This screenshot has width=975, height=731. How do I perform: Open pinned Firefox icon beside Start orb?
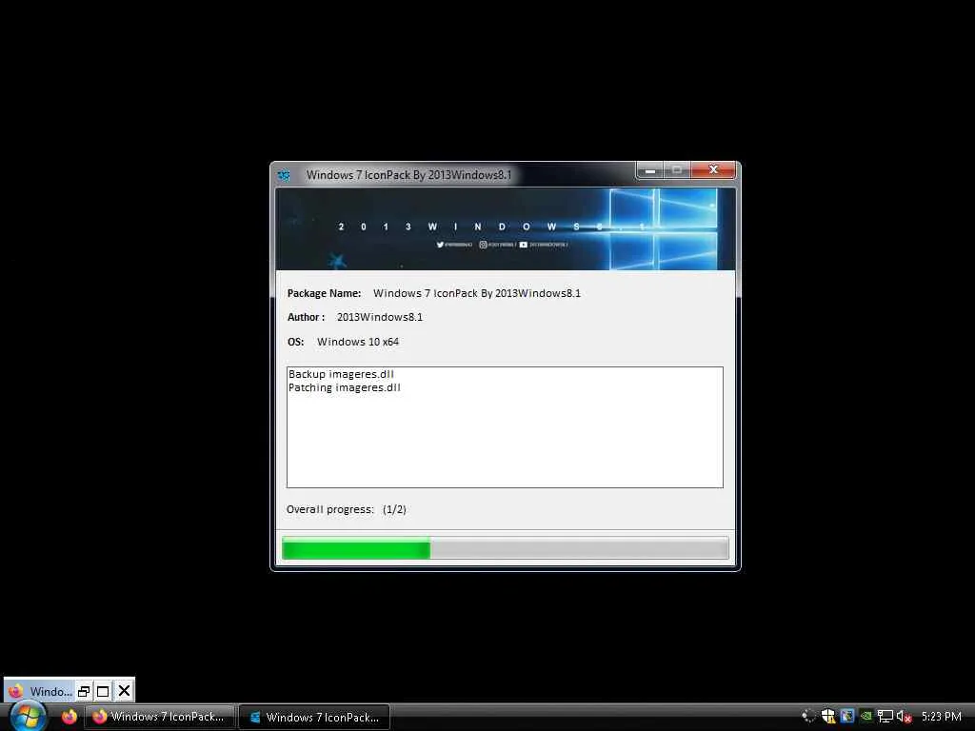[69, 717]
